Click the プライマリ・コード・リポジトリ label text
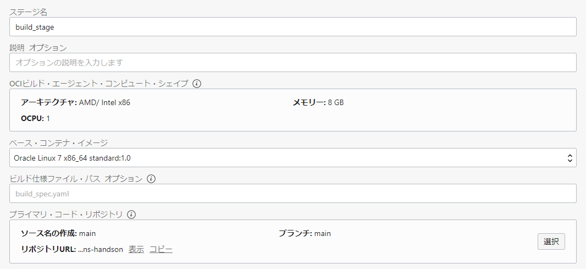 (x=66, y=215)
